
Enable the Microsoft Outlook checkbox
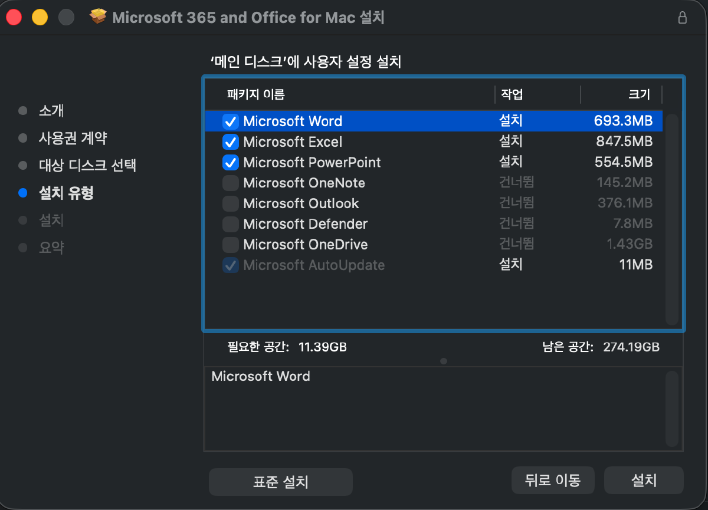point(231,203)
